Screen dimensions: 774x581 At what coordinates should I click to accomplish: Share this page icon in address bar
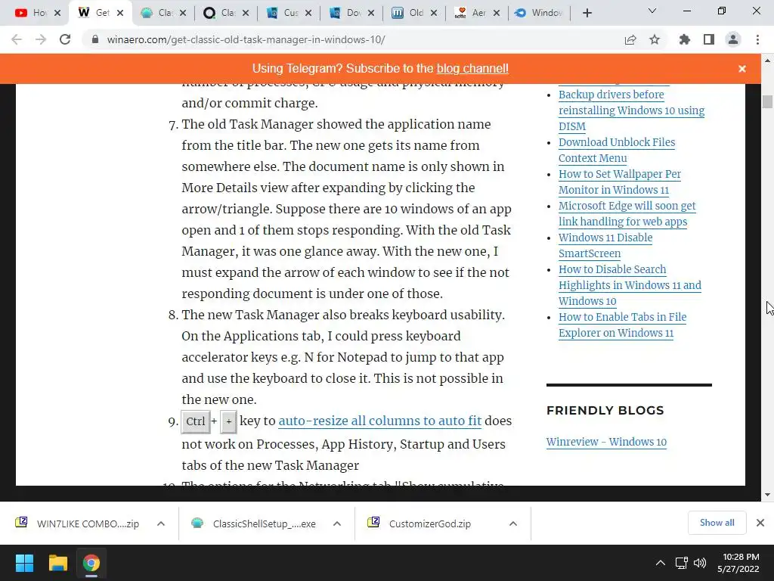(x=630, y=39)
